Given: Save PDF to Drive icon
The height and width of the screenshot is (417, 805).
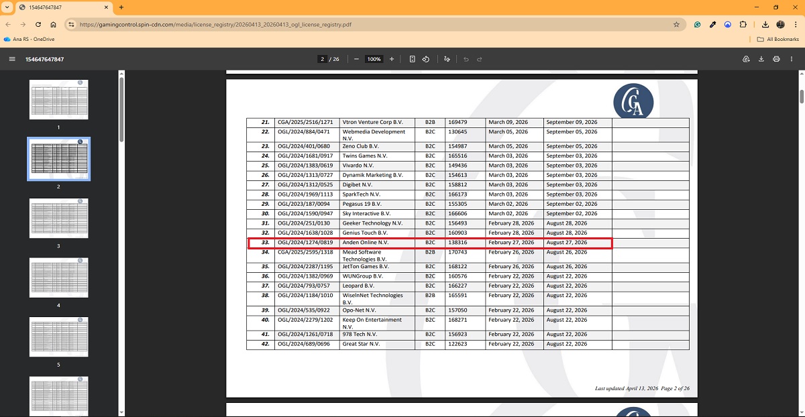Looking at the screenshot, I should pyautogui.click(x=746, y=59).
